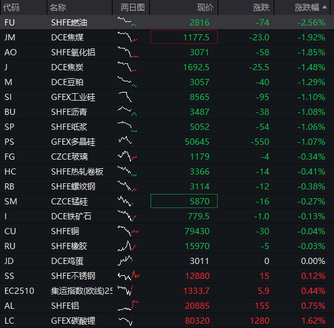This screenshot has height=328, width=334.
Task: Open the EC2510 two-day sparkline chart
Action: point(125,291)
